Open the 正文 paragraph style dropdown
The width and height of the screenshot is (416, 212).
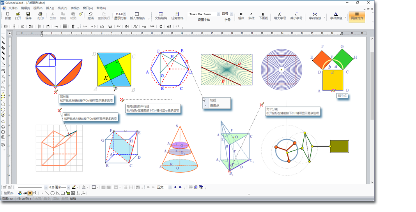[x=170, y=187]
